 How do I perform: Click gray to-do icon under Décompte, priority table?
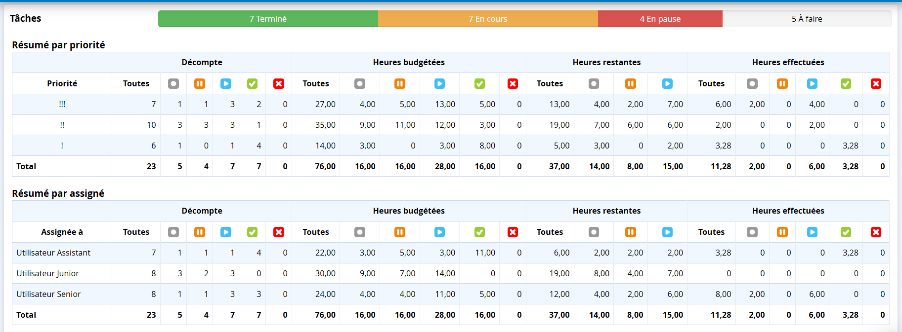point(173,83)
